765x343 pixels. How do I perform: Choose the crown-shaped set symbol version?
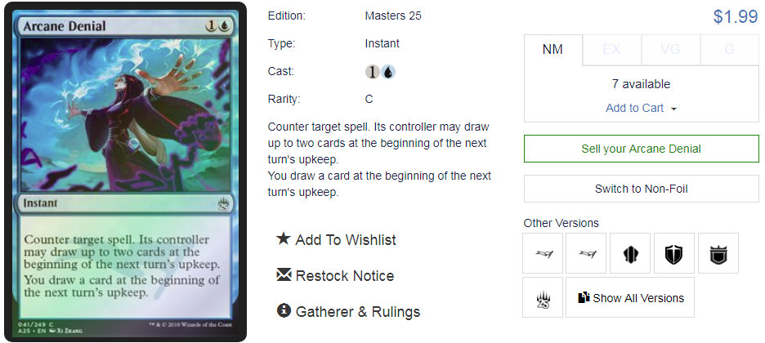[718, 253]
